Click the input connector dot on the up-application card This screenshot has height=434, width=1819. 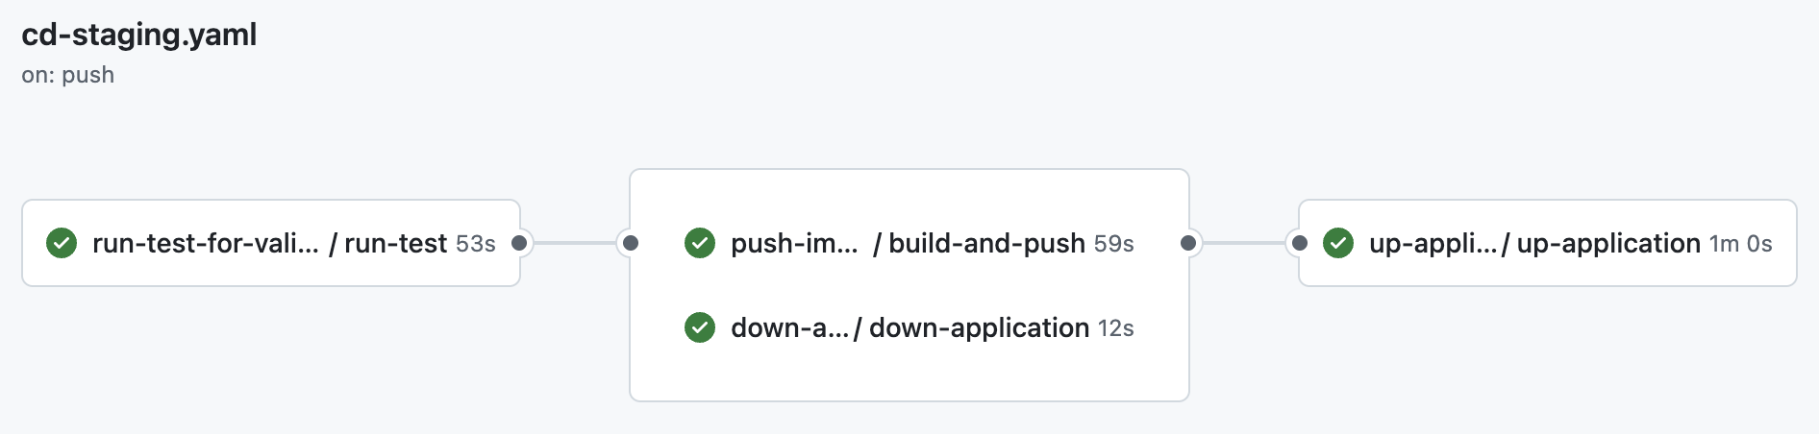tap(1300, 243)
